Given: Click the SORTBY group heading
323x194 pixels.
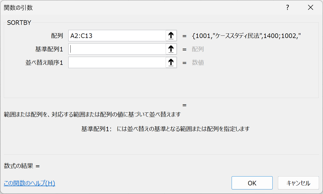Looking at the screenshot, I should [19, 23].
